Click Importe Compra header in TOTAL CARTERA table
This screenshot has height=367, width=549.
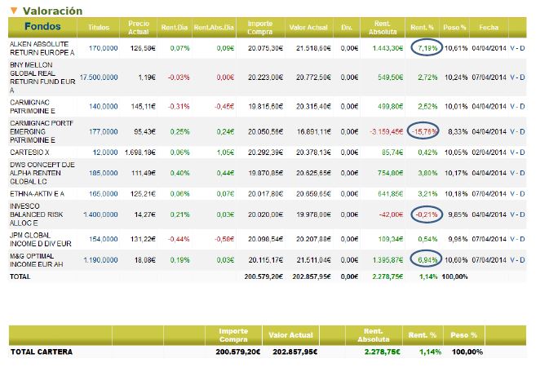click(233, 335)
